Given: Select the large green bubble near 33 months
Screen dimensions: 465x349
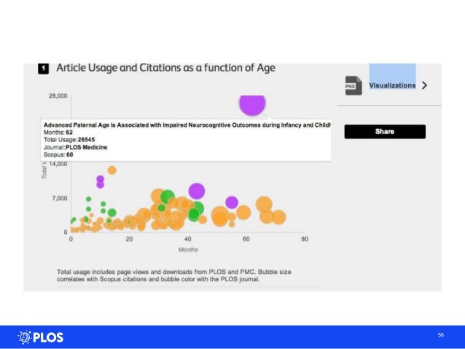Looking at the screenshot, I should point(168,197).
